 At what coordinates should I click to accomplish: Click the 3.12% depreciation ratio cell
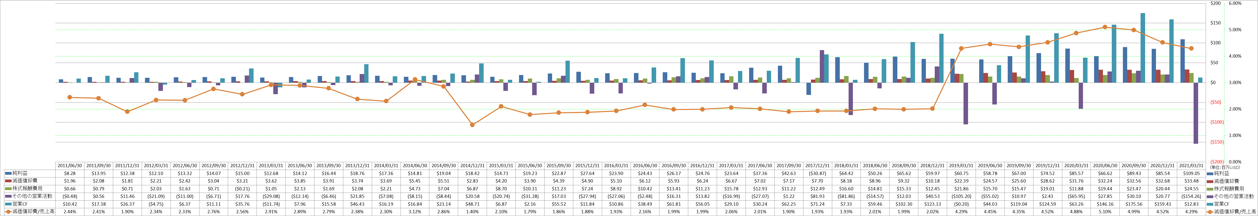point(415,212)
